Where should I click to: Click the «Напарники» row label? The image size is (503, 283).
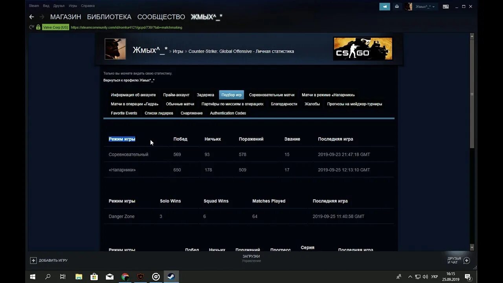click(122, 170)
